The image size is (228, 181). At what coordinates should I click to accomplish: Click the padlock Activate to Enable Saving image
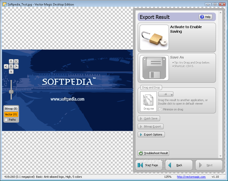tap(154, 37)
